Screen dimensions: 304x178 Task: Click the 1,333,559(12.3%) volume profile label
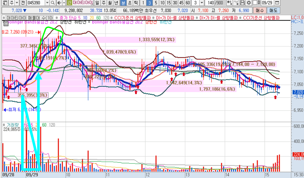pyautogui.click(x=157, y=40)
